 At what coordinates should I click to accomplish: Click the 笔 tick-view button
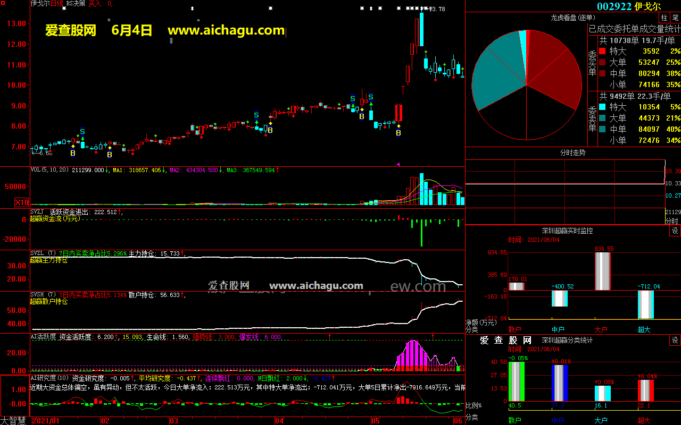coord(675,18)
